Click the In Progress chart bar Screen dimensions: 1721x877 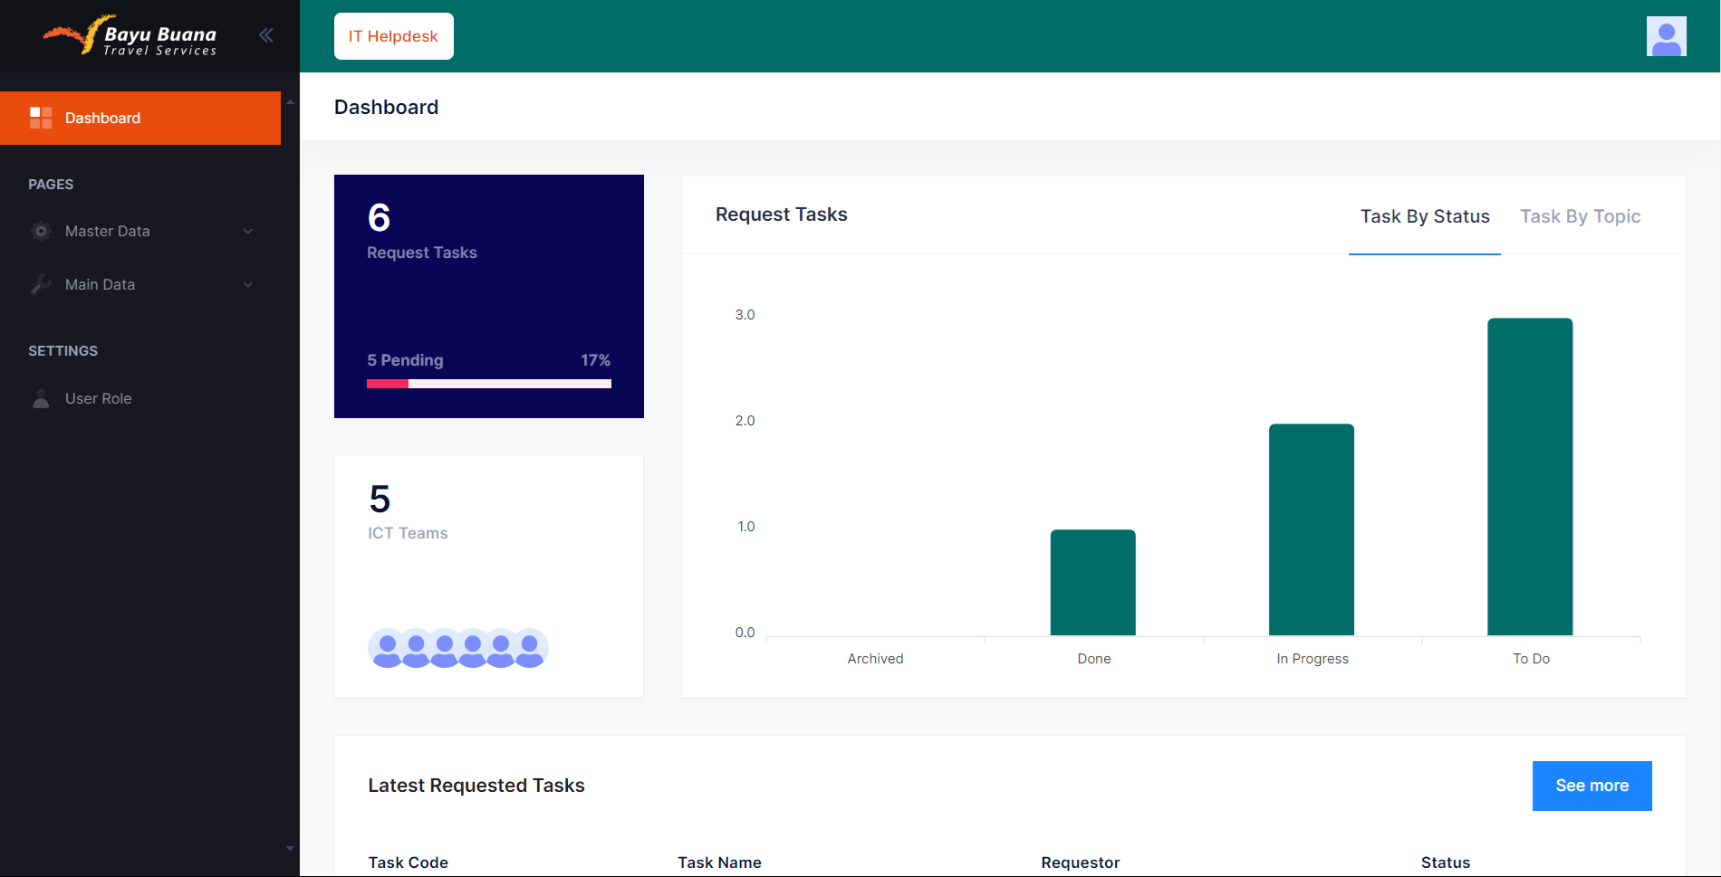(x=1311, y=529)
